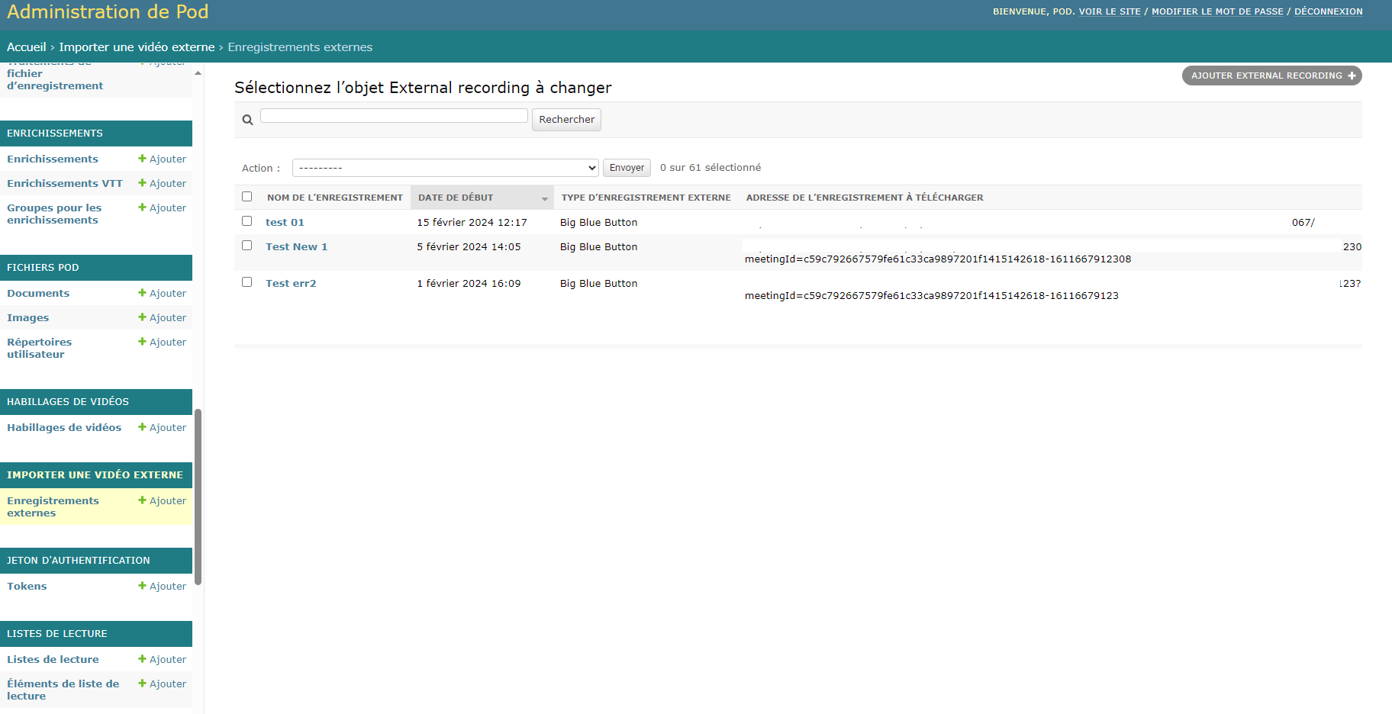Viewport: 1392px width, 714px height.
Task: Click the plus icon next to Enrichissements
Action: click(142, 159)
